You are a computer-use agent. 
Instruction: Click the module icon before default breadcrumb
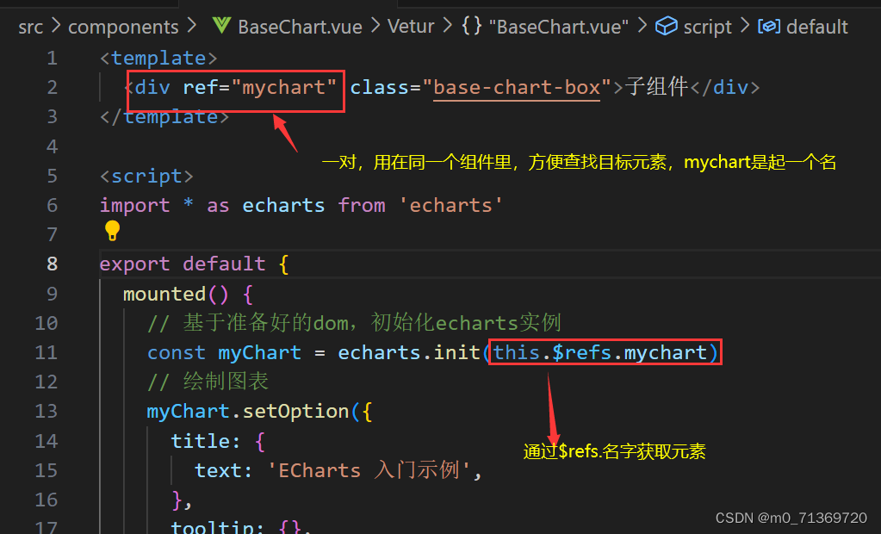[x=769, y=26]
